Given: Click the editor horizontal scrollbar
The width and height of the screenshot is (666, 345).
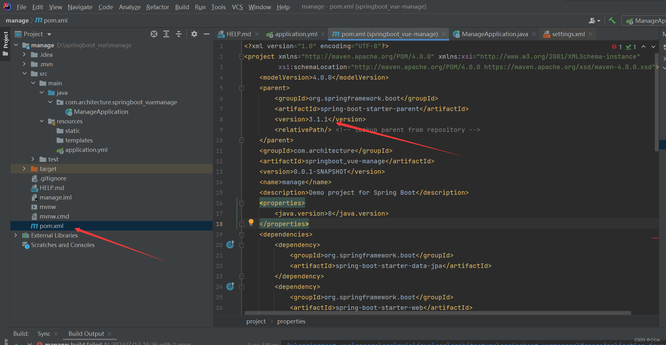Looking at the screenshot, I should (438, 313).
